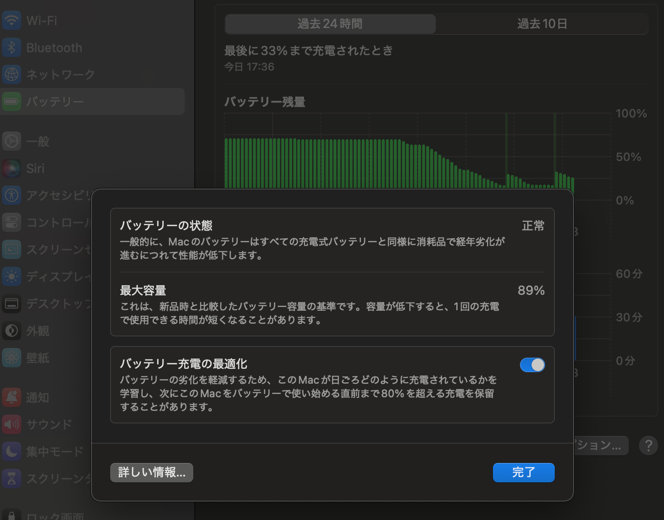Click the Wi-Fi icon in sidebar
This screenshot has width=664, height=520.
click(12, 20)
